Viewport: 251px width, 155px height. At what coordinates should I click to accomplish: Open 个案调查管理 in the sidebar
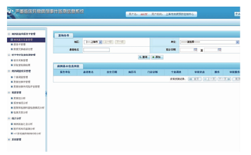point(21,77)
